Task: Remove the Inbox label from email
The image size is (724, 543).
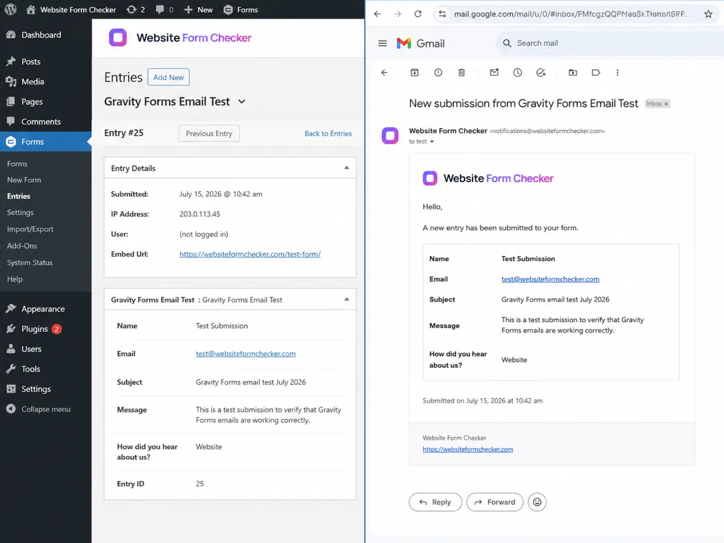Action: click(x=666, y=104)
